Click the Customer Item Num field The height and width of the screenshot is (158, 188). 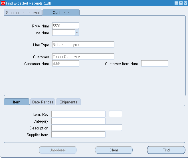pyautogui.click(x=154, y=63)
